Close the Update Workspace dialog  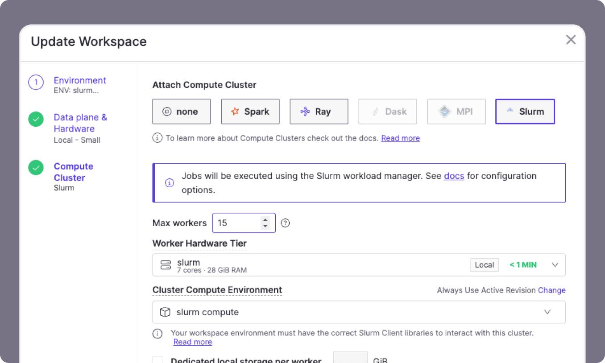point(571,40)
